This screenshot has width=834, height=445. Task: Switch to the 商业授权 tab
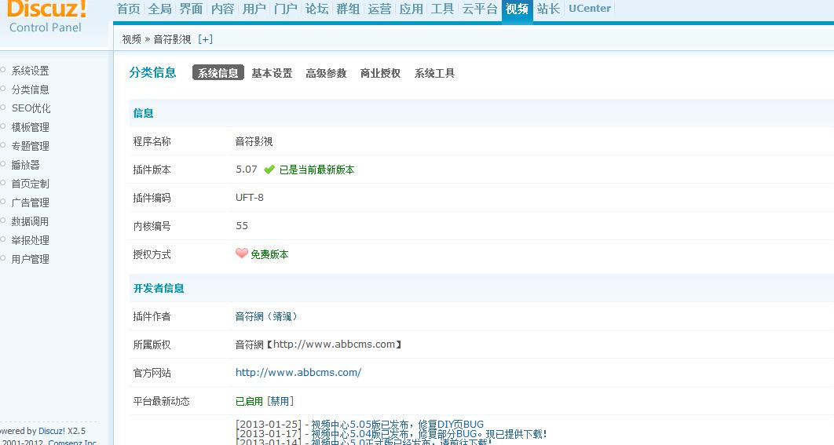(380, 73)
